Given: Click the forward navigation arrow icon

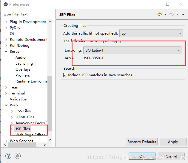Looking at the screenshot, I should click(x=172, y=14).
